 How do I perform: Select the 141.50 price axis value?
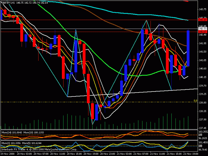click(203, 52)
